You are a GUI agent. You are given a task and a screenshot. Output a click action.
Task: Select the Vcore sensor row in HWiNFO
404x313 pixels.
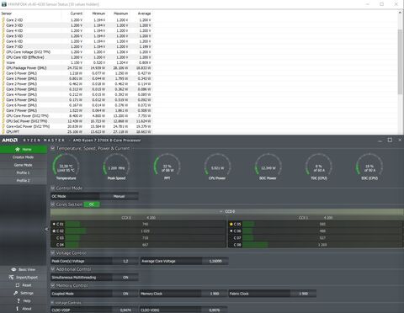tap(77, 62)
